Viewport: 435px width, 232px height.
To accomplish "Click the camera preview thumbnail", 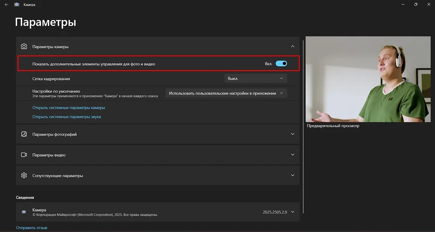I will pos(368,79).
